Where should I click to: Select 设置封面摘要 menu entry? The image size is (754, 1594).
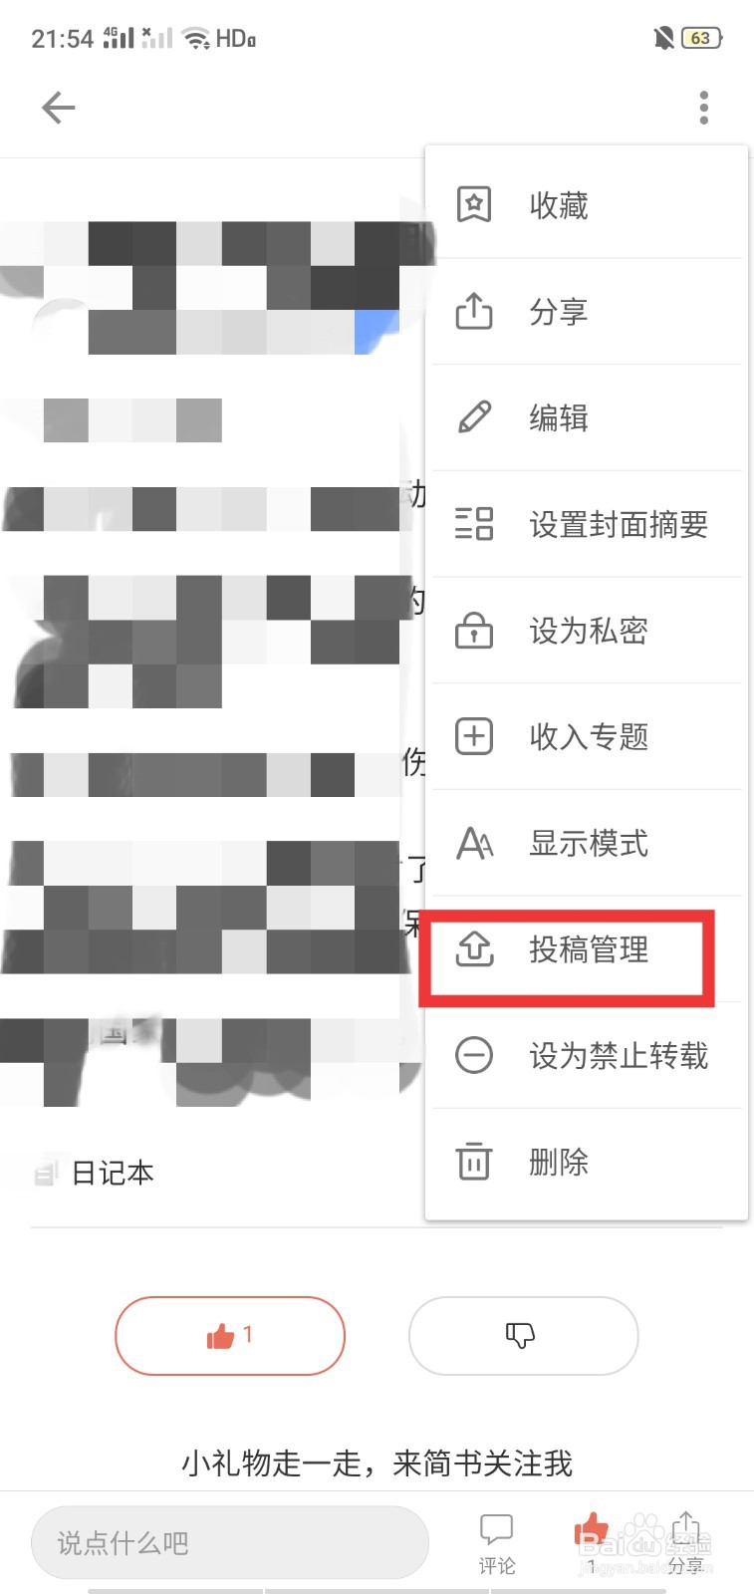(587, 523)
